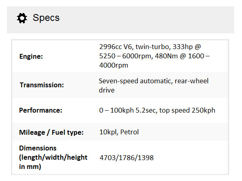Click the Mileage / Fuel type label
Viewport: 242px width, 181px height.
click(x=51, y=132)
